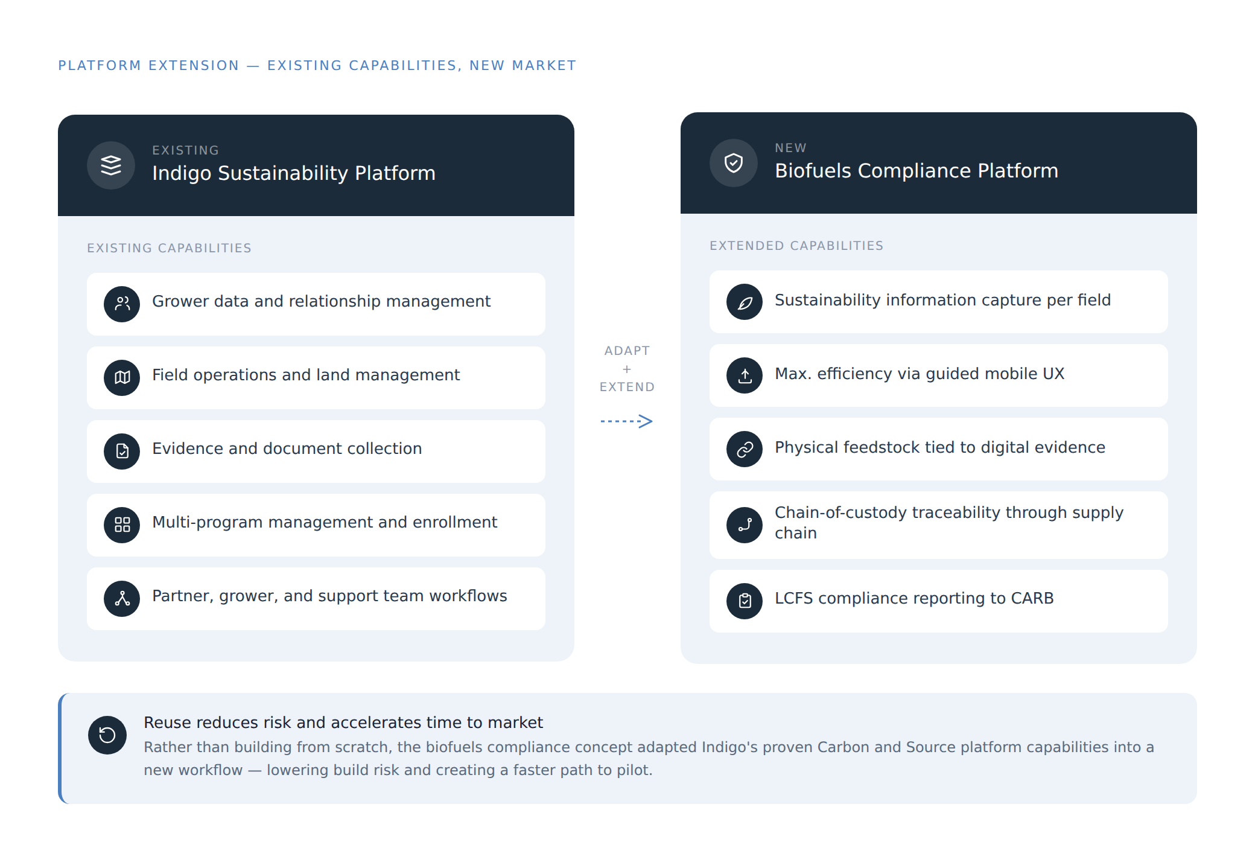The height and width of the screenshot is (868, 1255).
Task: Click the stacked layers icon in Existing header
Action: (x=111, y=165)
